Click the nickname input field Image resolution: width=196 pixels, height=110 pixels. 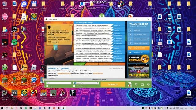[59, 83]
